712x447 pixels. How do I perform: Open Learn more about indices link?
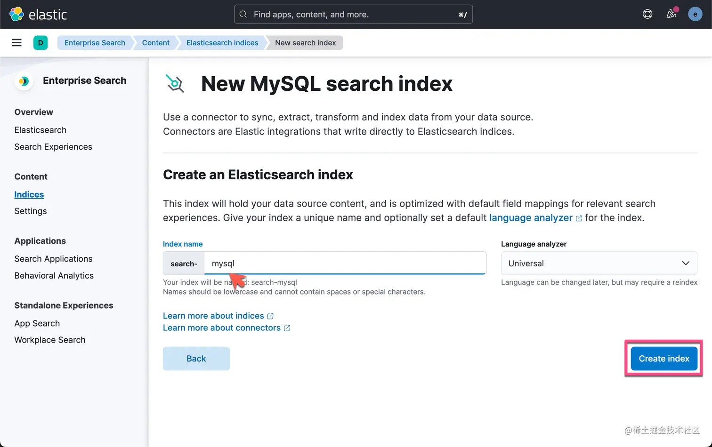pyautogui.click(x=213, y=316)
